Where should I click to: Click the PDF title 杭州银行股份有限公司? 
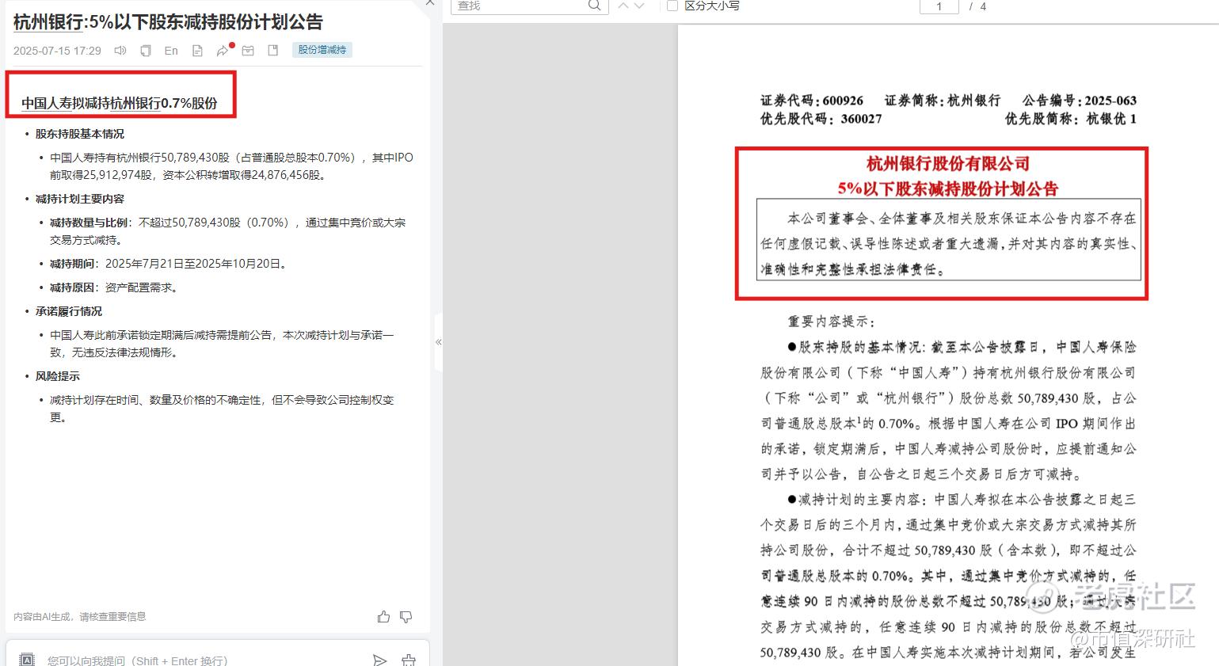[948, 164]
